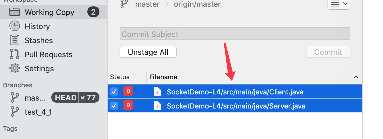Click the Settings gear icon
The width and height of the screenshot is (383, 139).
[14, 68]
